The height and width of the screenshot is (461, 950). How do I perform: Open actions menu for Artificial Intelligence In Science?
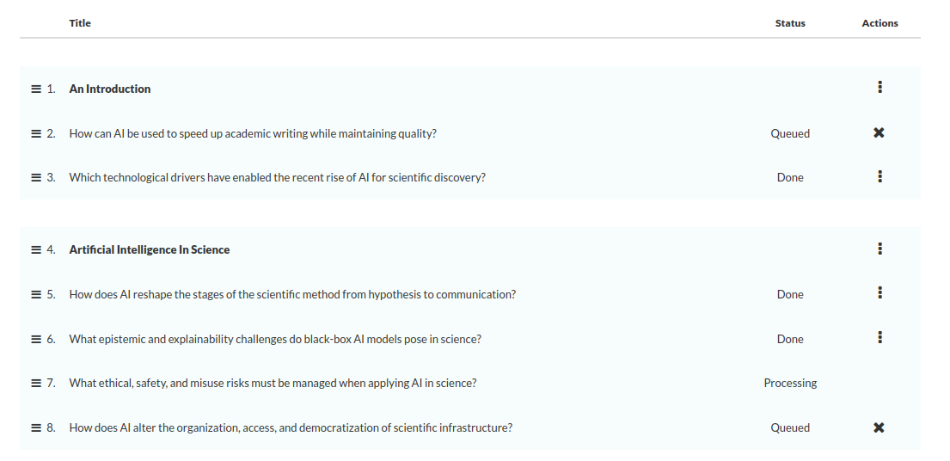[880, 249]
